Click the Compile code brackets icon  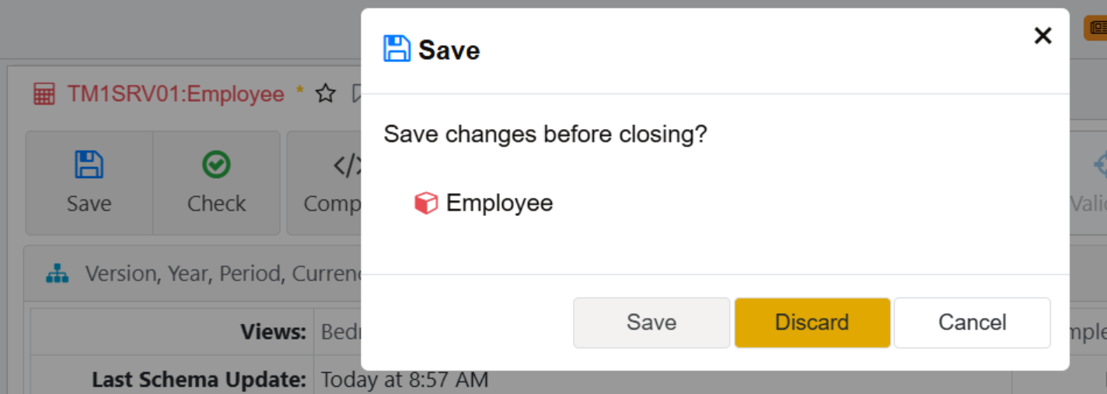(x=347, y=165)
